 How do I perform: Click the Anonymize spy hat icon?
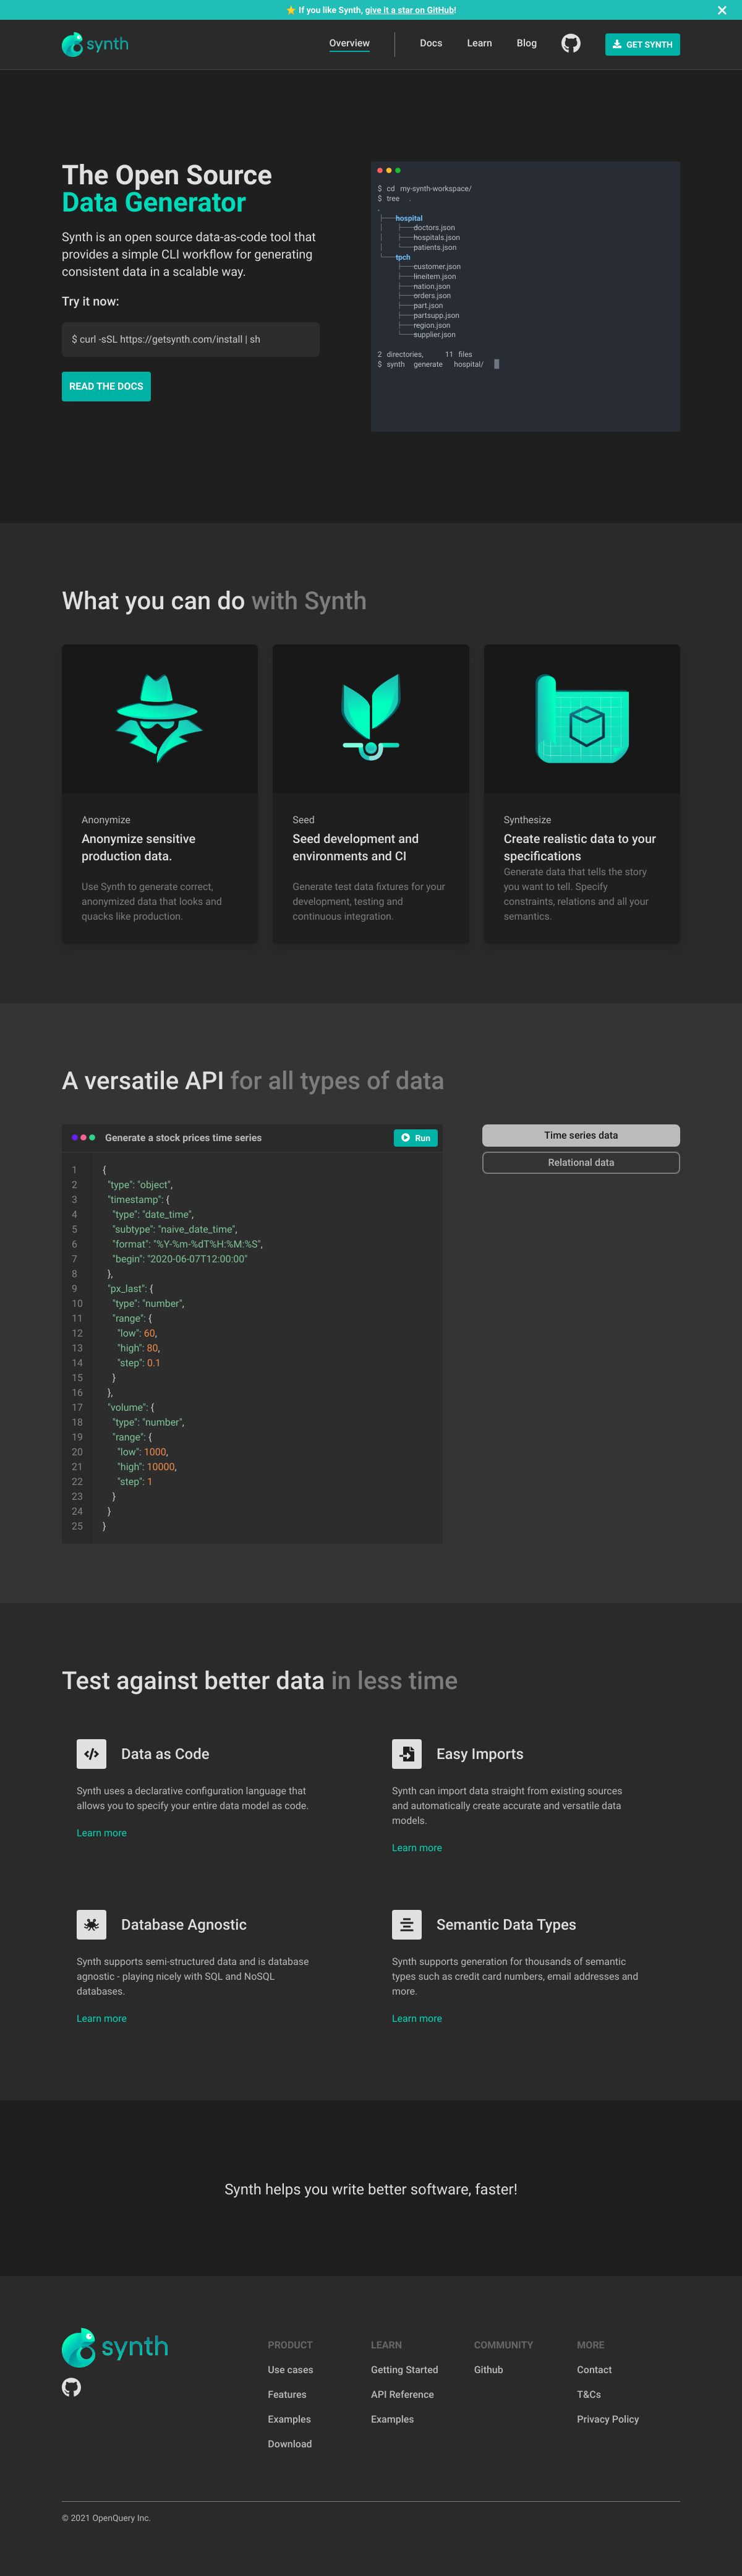point(159,718)
